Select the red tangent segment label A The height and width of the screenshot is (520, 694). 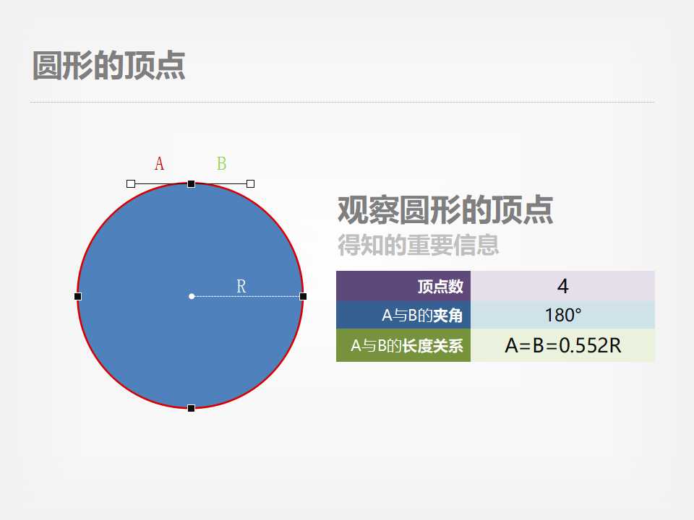pos(159,163)
